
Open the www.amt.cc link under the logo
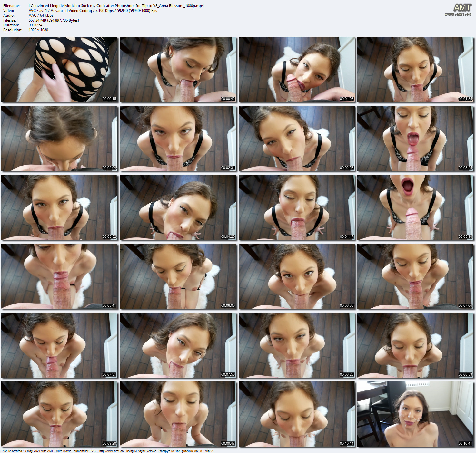(x=458, y=14)
